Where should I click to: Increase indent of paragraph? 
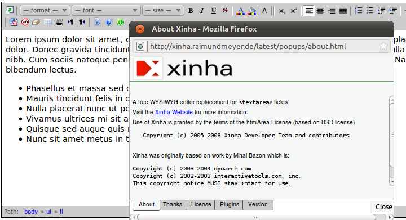(x=393, y=11)
